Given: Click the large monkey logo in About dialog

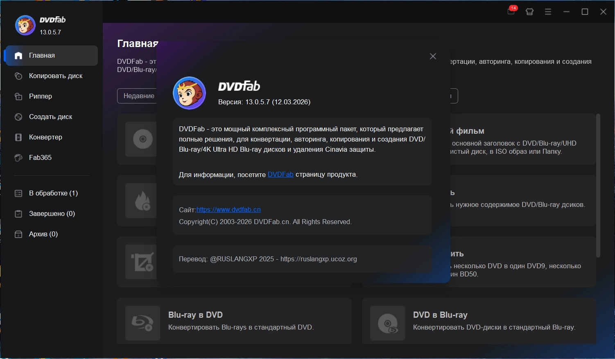Looking at the screenshot, I should [x=189, y=93].
